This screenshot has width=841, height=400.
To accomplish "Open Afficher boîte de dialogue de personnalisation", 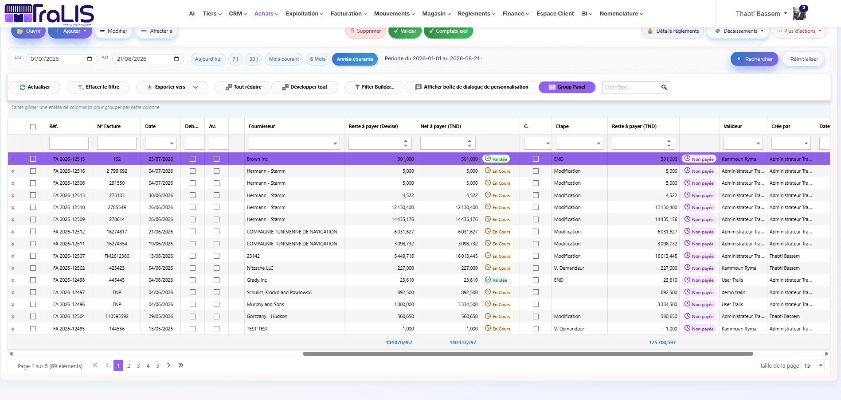I will click(x=471, y=87).
